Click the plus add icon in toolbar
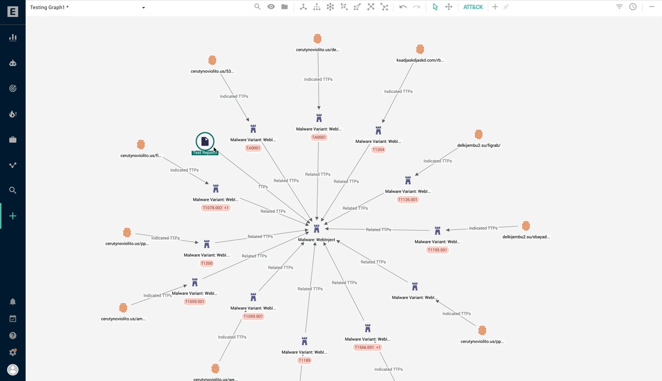This screenshot has width=662, height=381. coord(495,7)
